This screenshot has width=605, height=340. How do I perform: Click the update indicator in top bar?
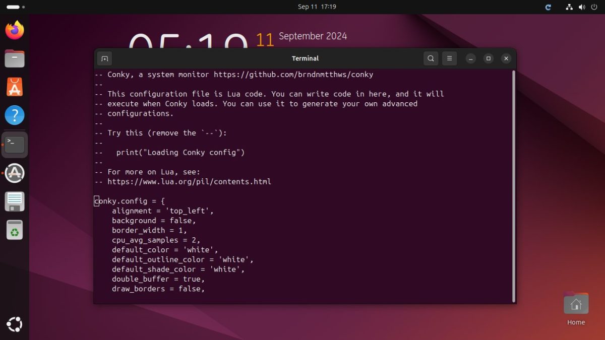(x=548, y=7)
